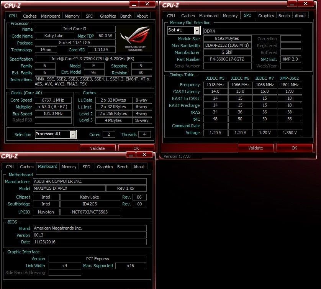Click the Socket 1151 LGA package value
Viewport: 321px width, 289px height.
click(x=75, y=43)
